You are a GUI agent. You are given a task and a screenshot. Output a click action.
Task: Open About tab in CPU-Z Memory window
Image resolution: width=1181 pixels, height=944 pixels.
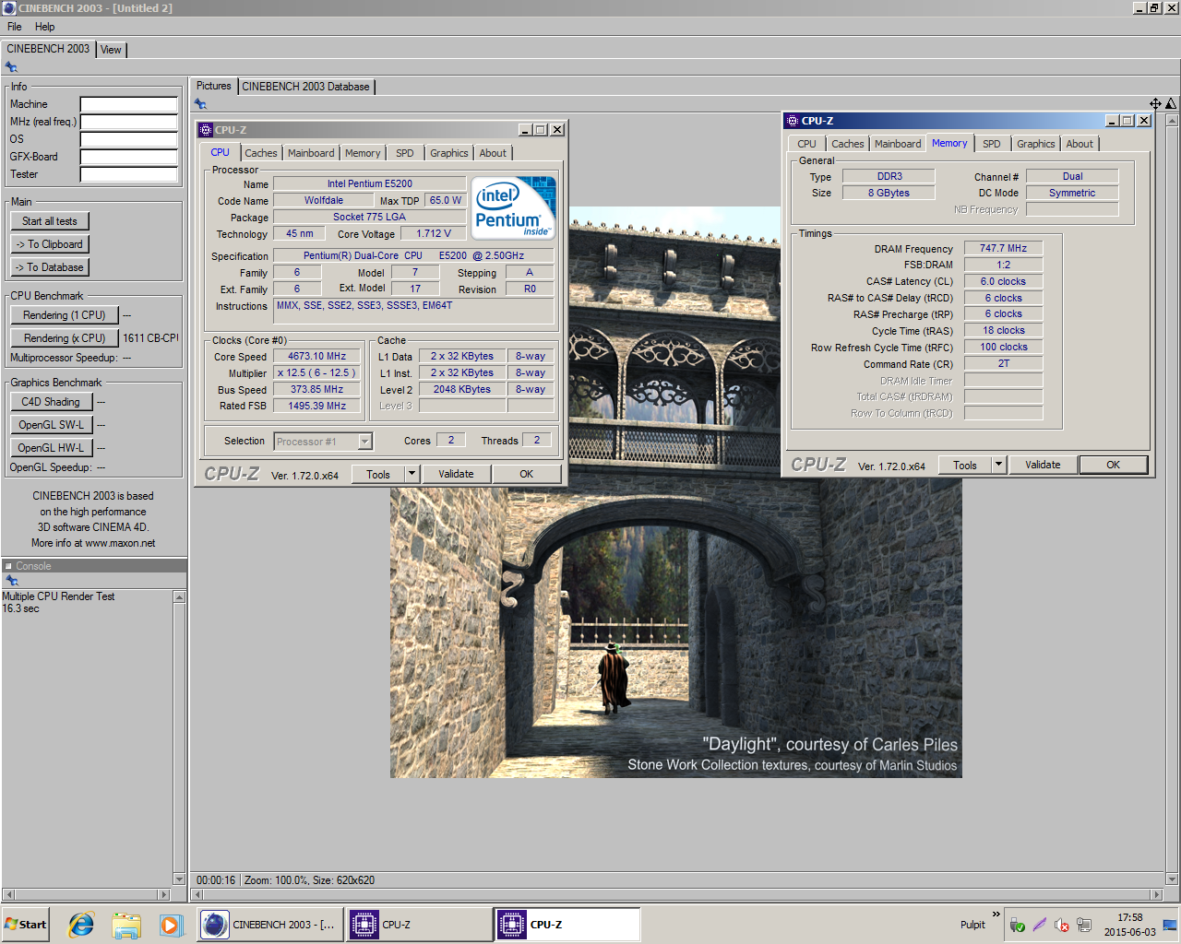[1080, 144]
